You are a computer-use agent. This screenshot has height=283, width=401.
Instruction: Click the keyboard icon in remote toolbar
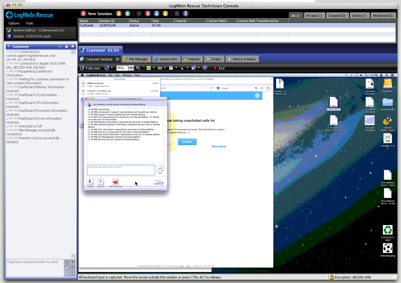(x=160, y=68)
